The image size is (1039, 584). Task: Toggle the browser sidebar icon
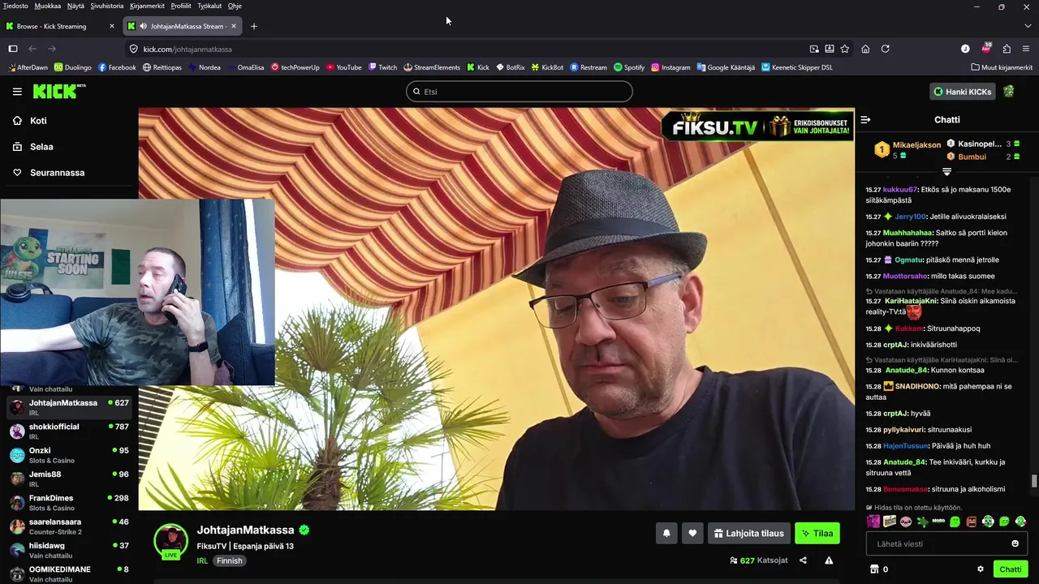point(13,49)
